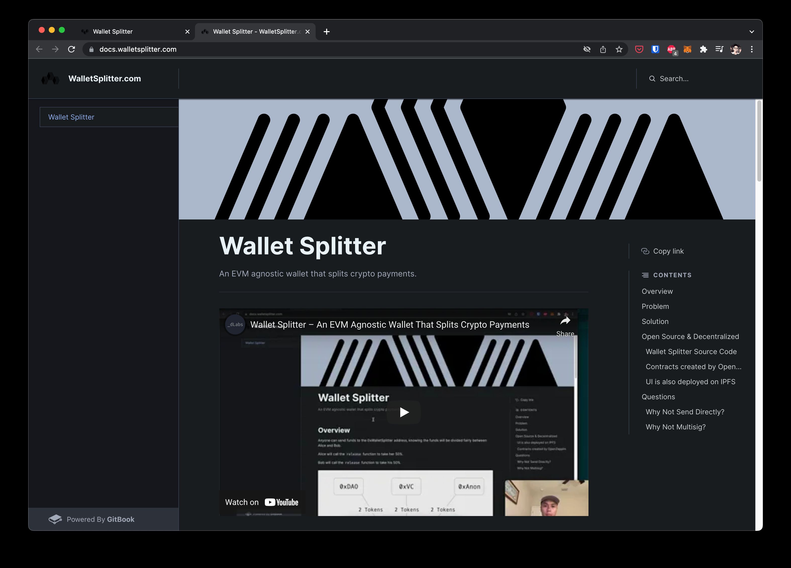Reload the current page
The image size is (791, 568).
coord(72,49)
